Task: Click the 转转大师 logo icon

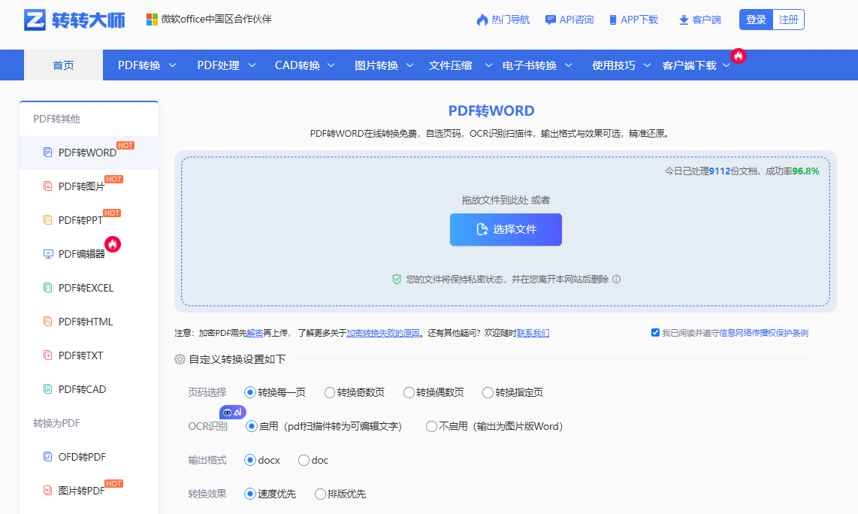Action: click(x=35, y=20)
